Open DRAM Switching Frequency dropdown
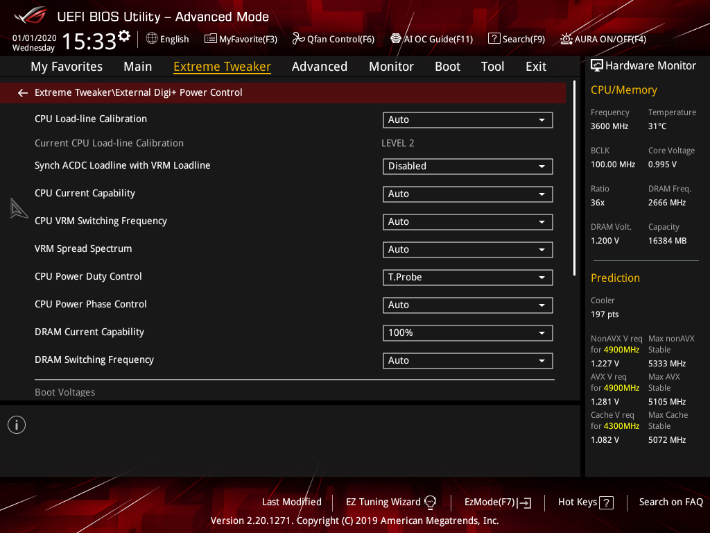 (468, 361)
